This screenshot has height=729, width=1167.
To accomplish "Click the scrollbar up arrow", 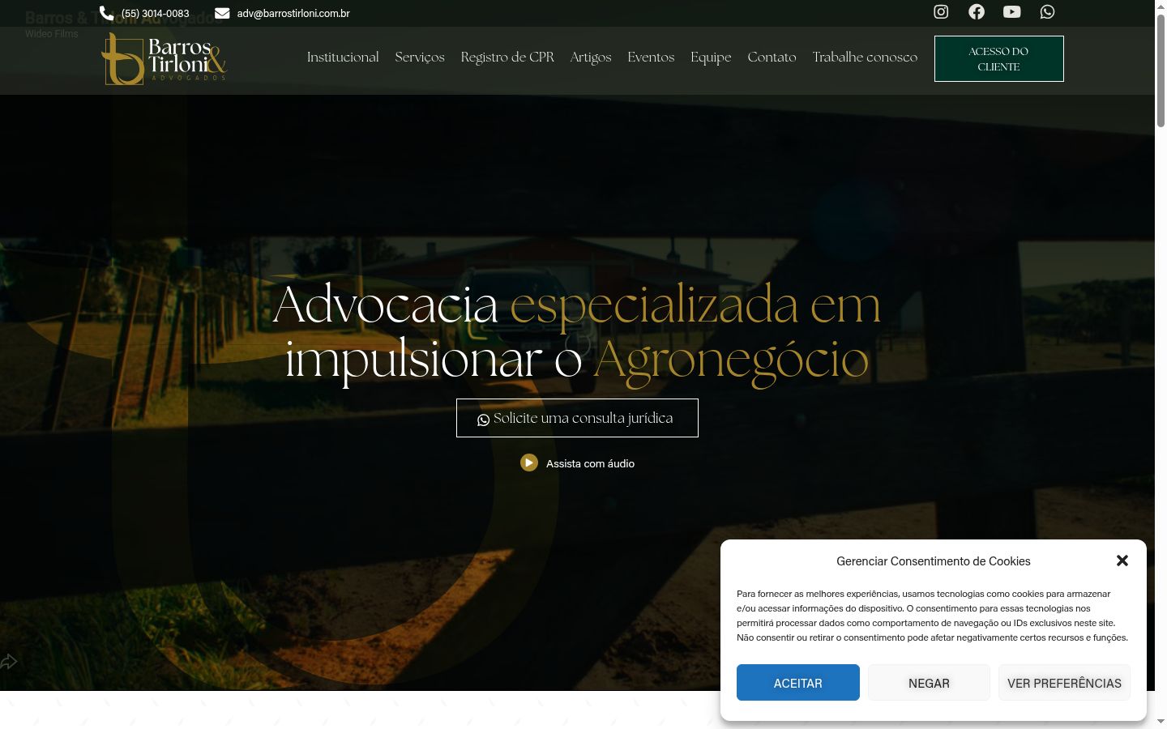I will [1161, 6].
